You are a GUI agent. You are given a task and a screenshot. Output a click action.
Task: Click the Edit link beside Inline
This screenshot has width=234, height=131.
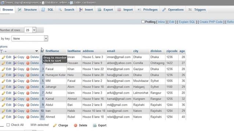(171, 22)
